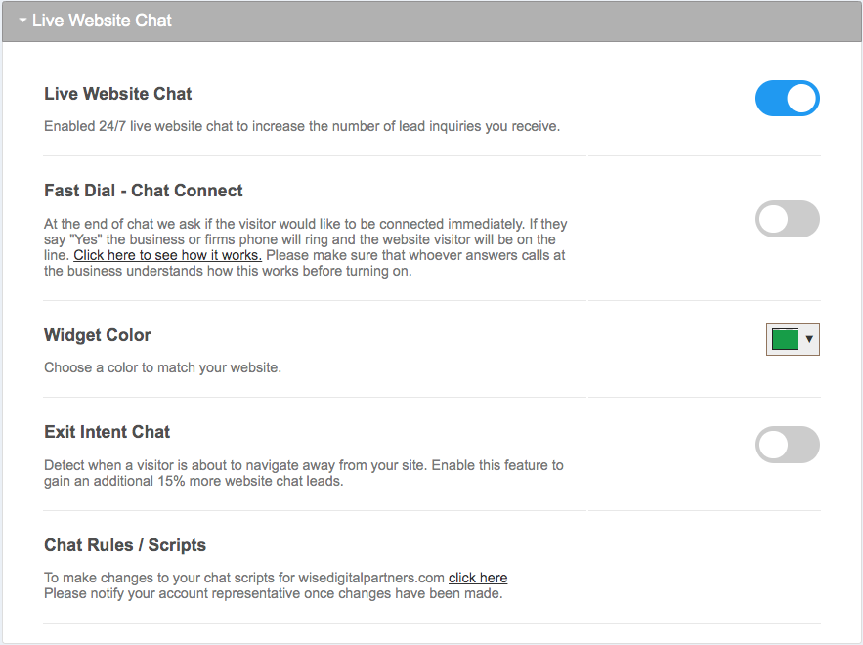863x645 pixels.
Task: Click the 'Fast Dial - Chat Connect' heading
Action: [x=144, y=191]
